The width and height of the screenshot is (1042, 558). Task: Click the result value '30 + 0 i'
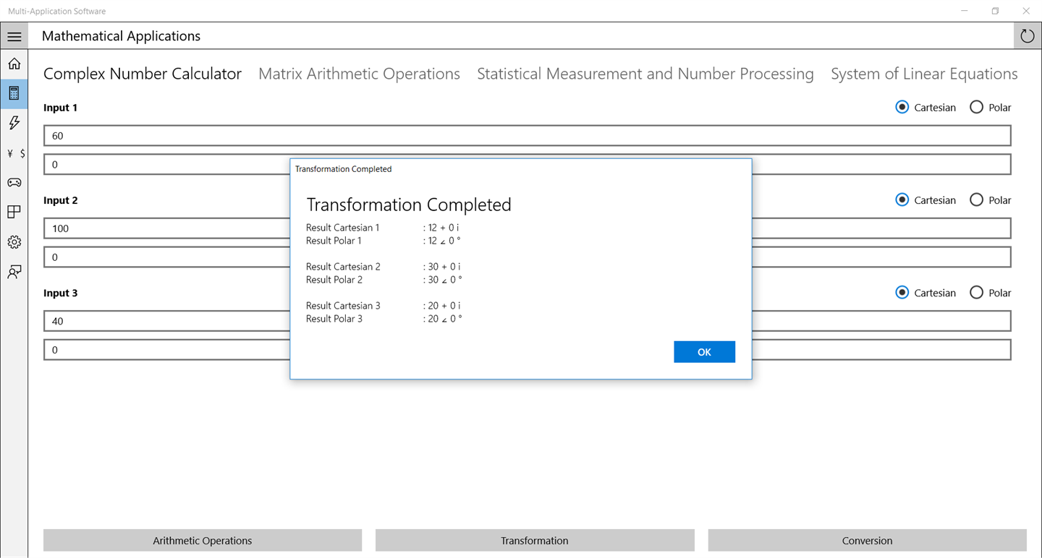click(444, 267)
